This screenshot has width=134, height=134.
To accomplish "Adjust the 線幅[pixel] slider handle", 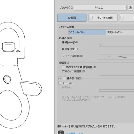I will [x=100, y=46].
